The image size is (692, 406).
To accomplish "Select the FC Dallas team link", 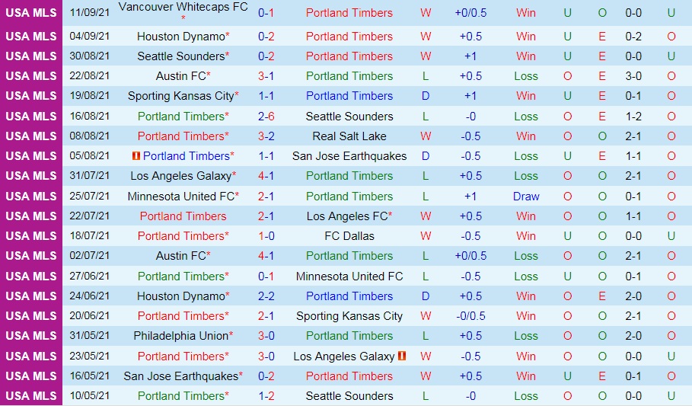I will (x=349, y=236).
